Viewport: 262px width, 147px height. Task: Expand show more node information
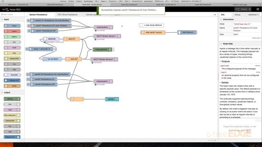click(257, 38)
